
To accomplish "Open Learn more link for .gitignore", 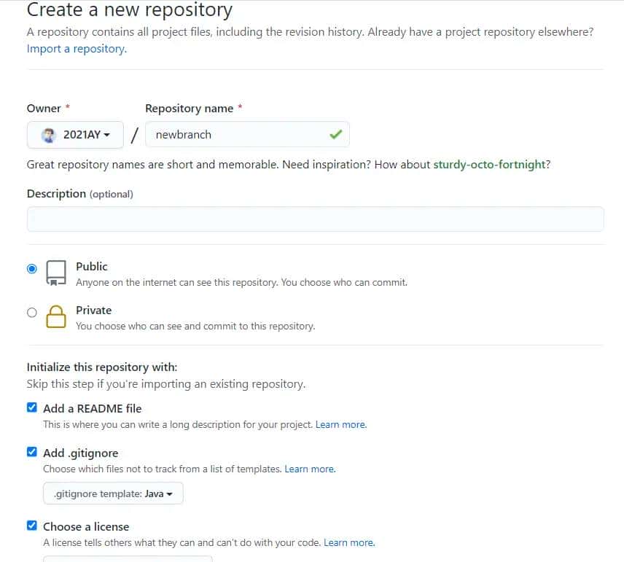I will [310, 469].
